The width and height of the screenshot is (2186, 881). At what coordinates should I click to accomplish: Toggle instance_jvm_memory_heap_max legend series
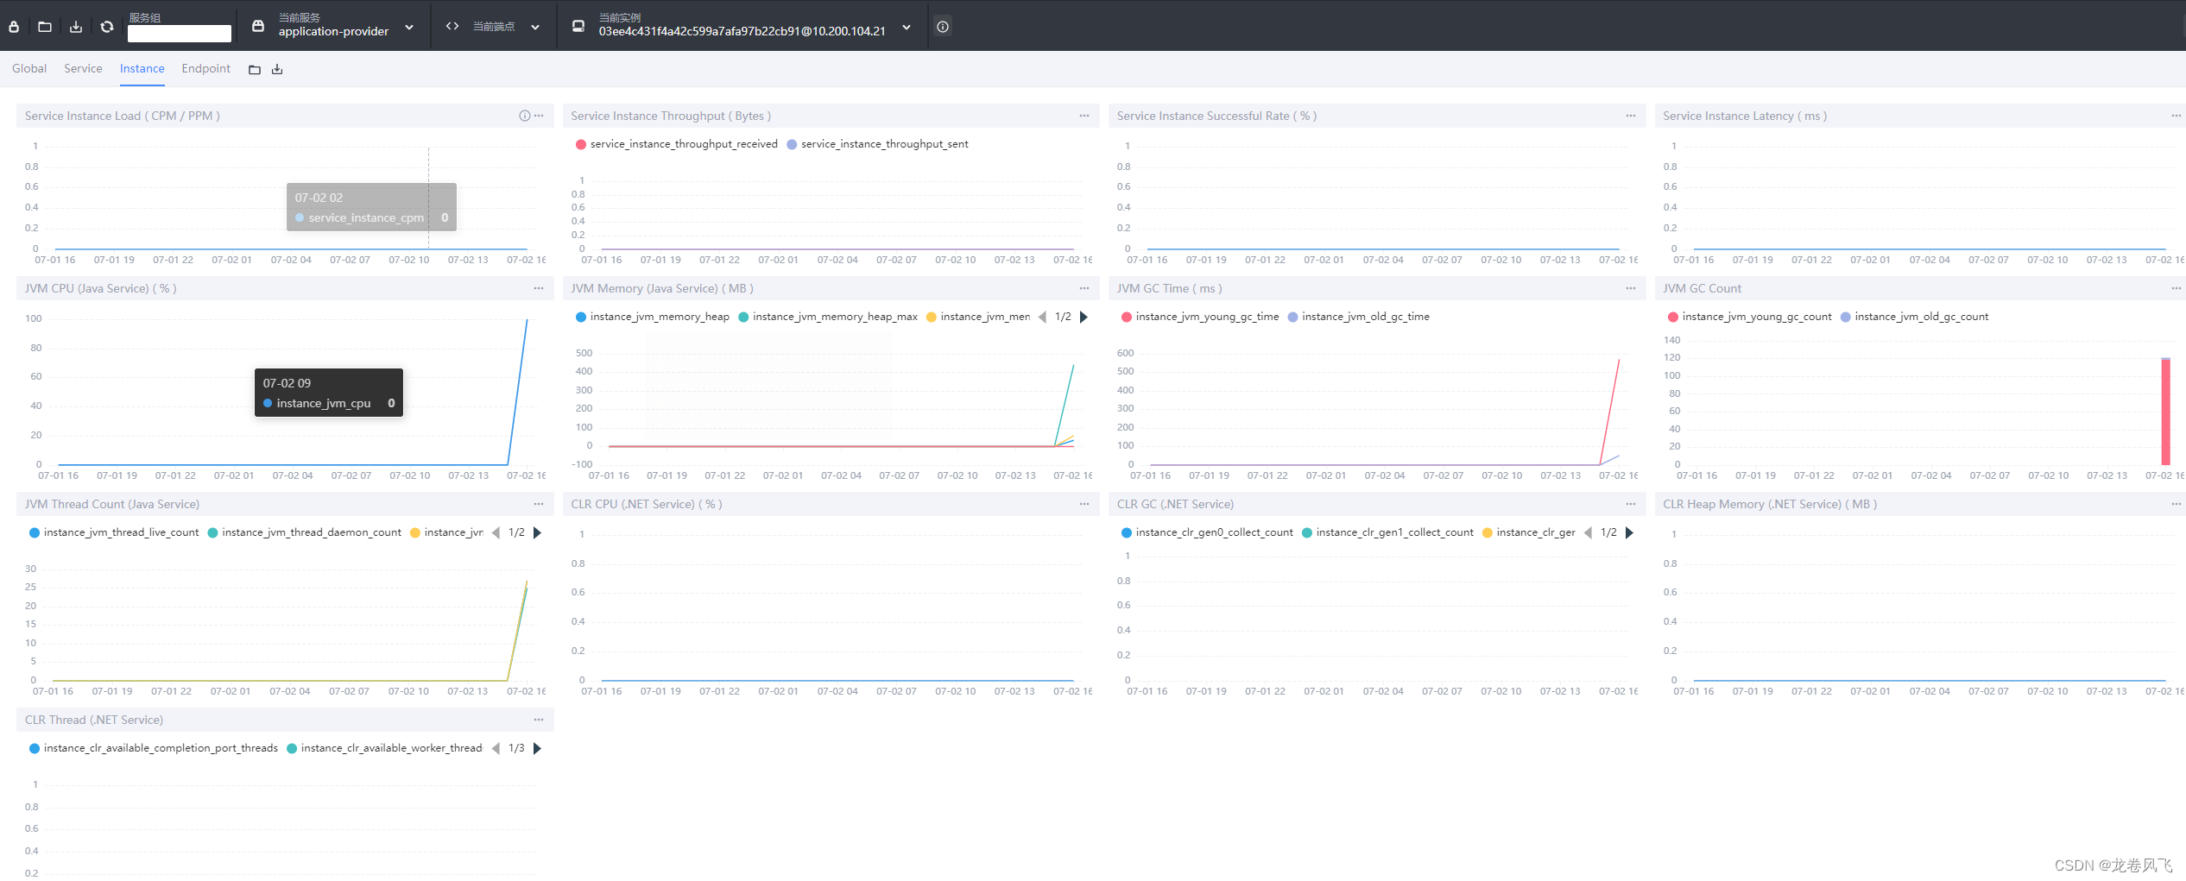click(828, 317)
